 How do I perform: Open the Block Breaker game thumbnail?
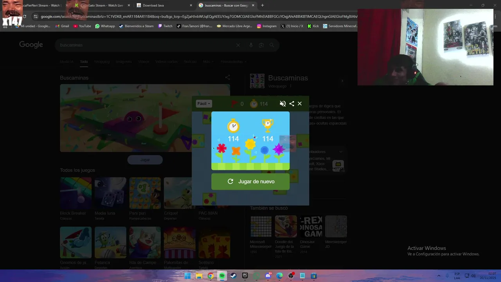pos(76,193)
